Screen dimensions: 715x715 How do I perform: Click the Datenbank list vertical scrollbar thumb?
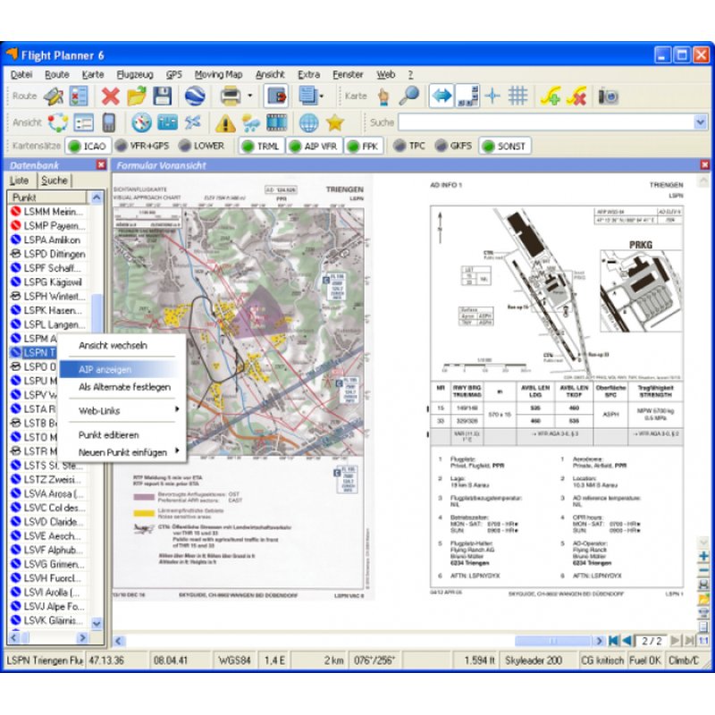(x=97, y=314)
